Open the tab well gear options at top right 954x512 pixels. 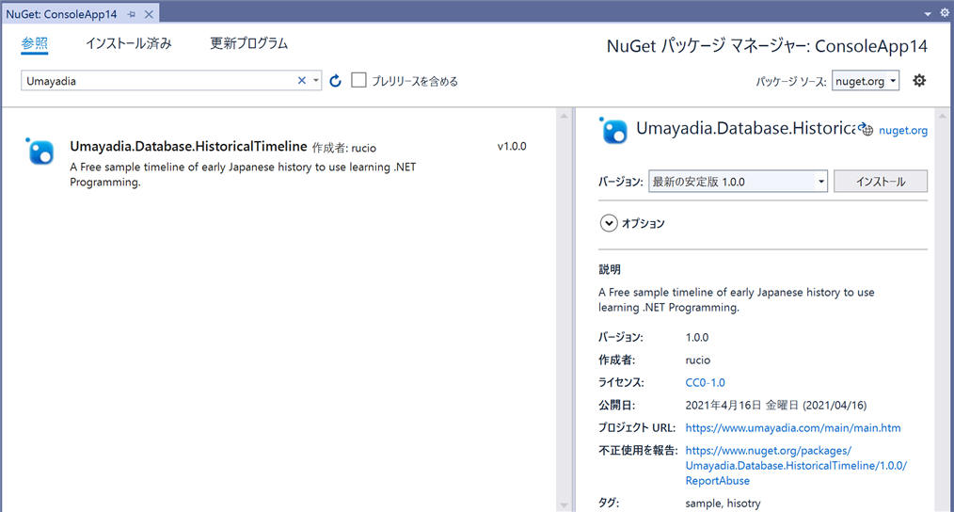tap(945, 13)
